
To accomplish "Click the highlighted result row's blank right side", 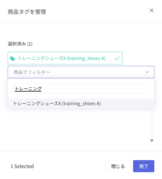I will [127, 103].
